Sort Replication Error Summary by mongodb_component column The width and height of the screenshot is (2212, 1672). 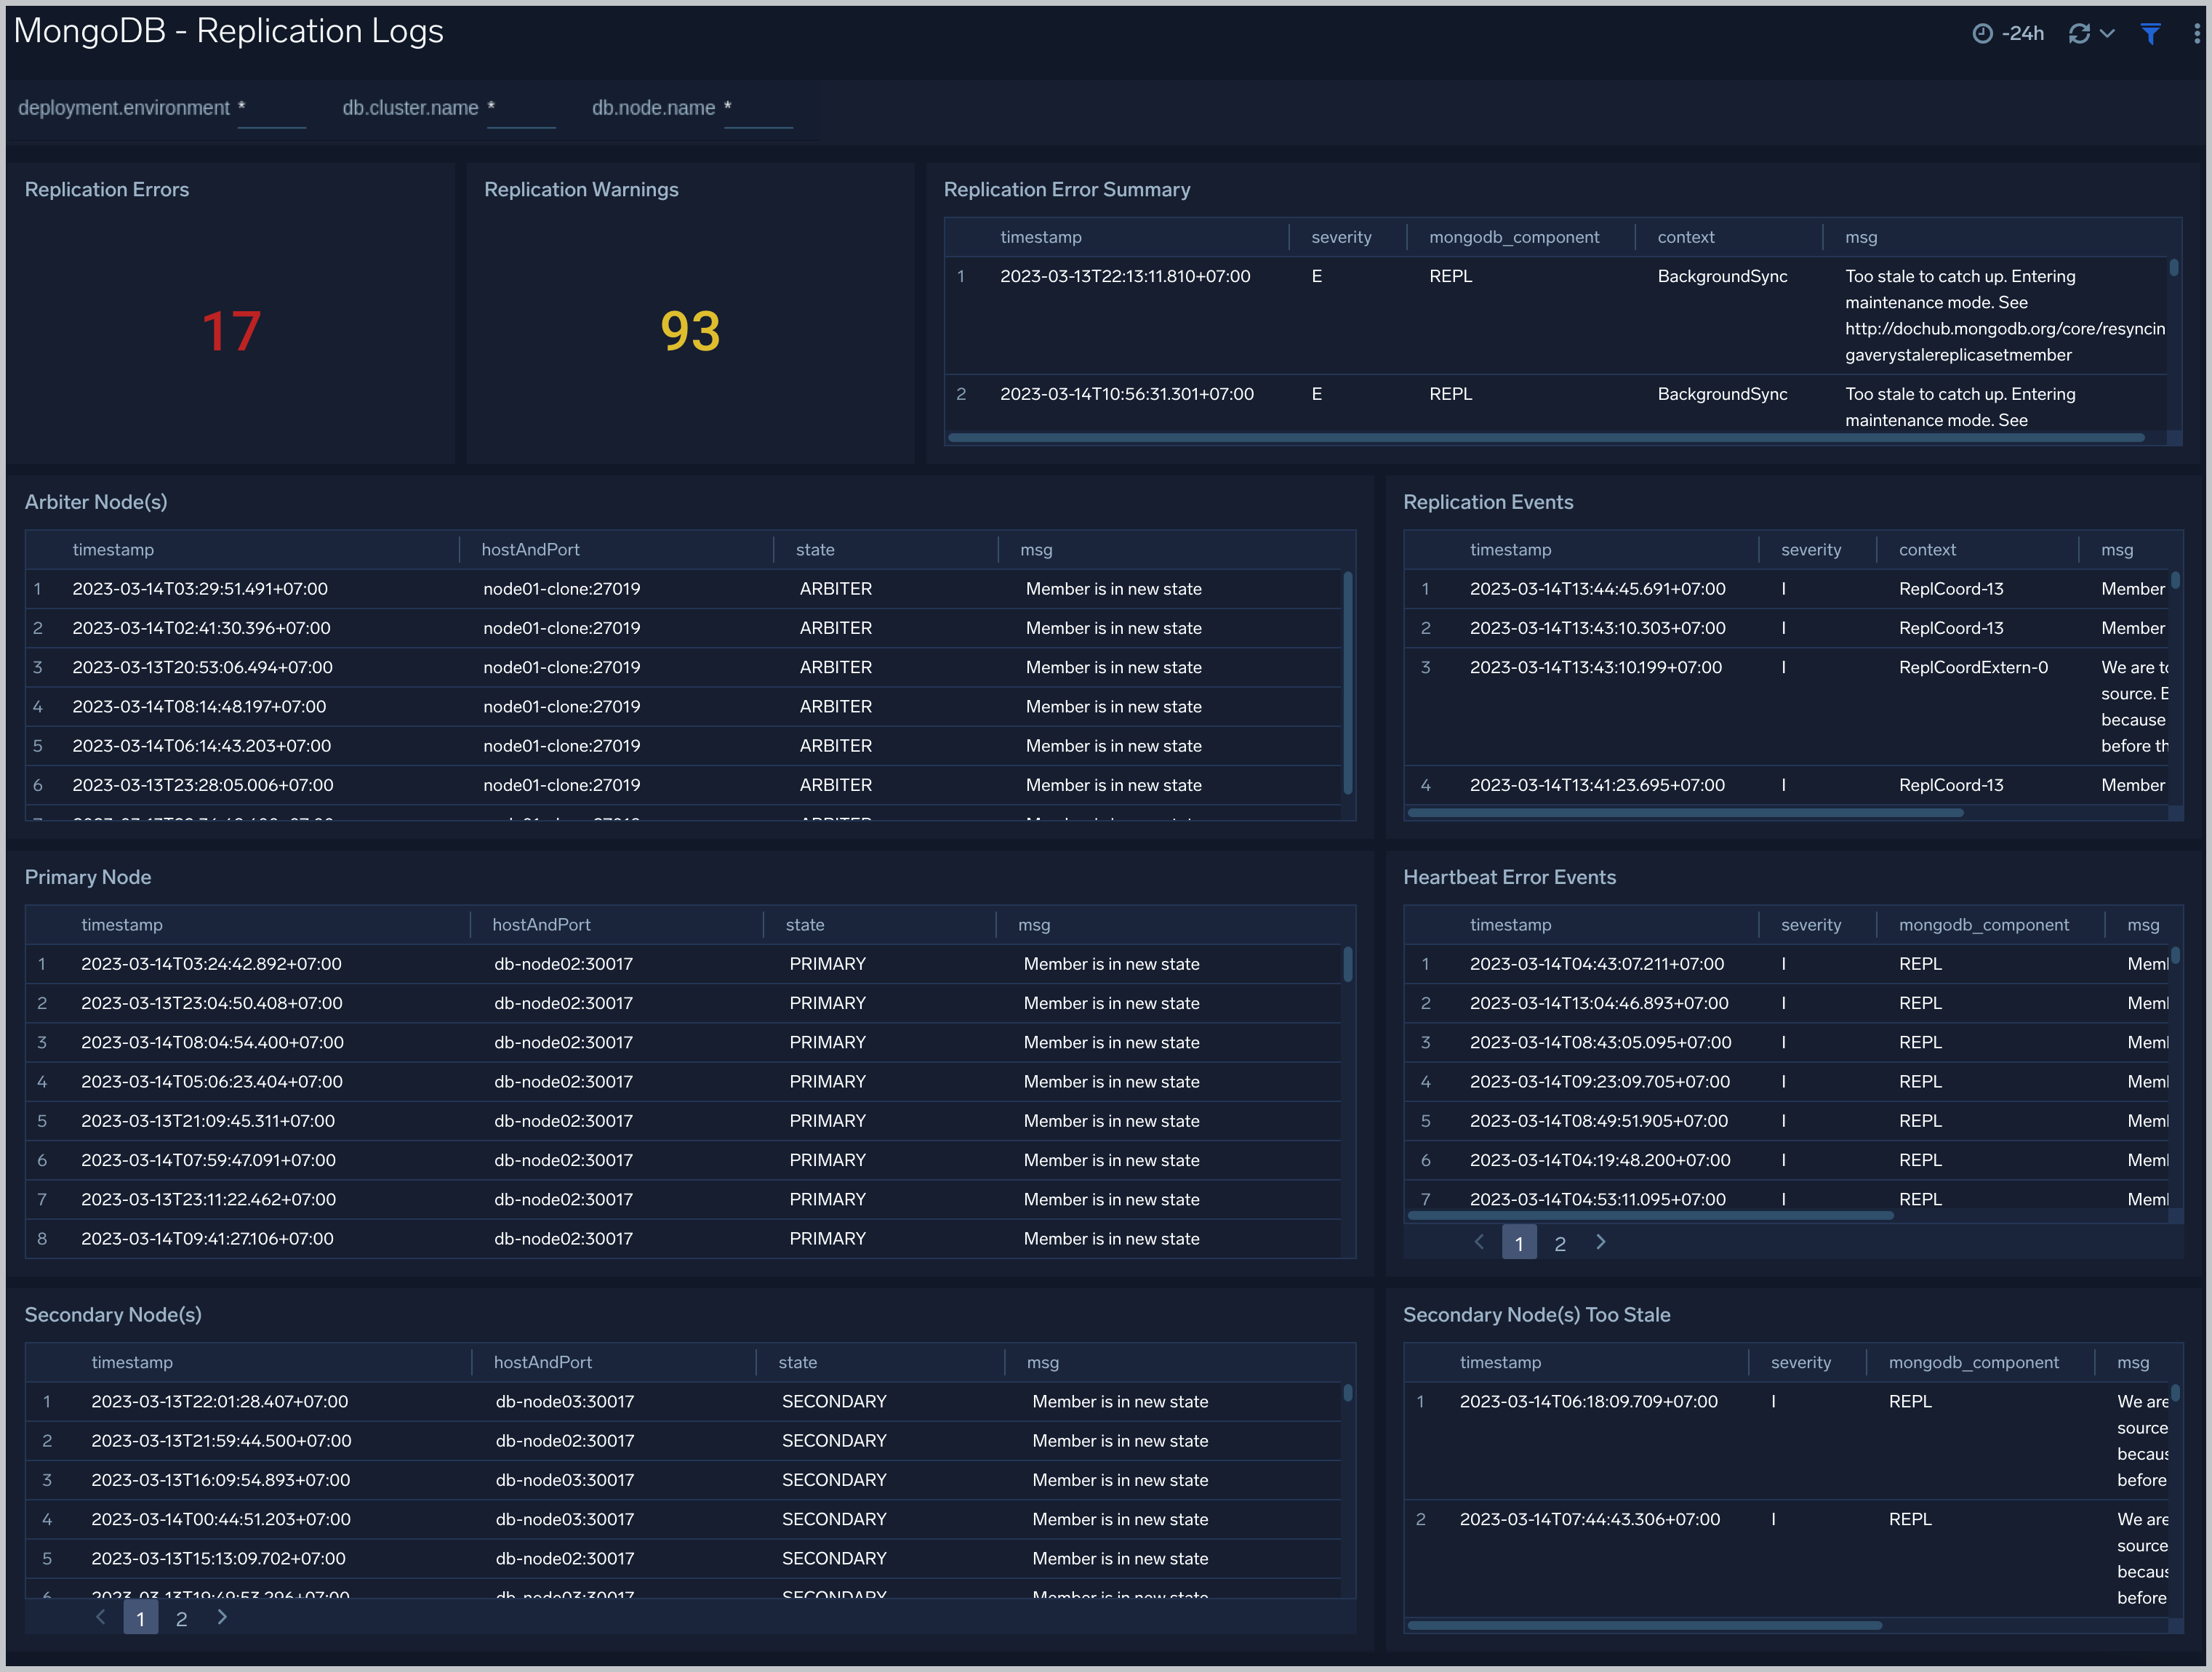point(1514,237)
